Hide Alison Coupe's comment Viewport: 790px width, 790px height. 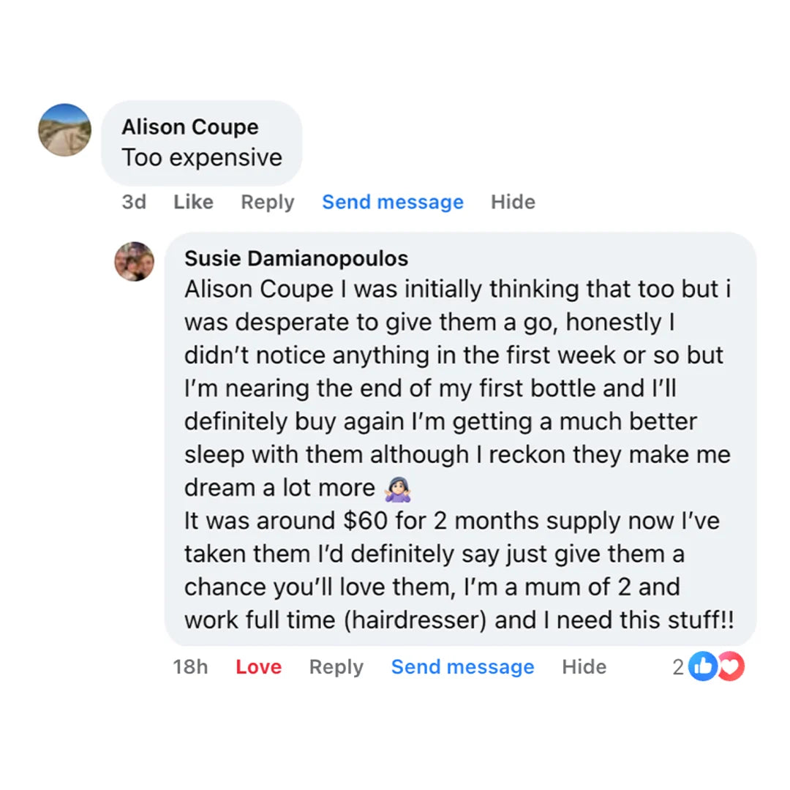[513, 202]
